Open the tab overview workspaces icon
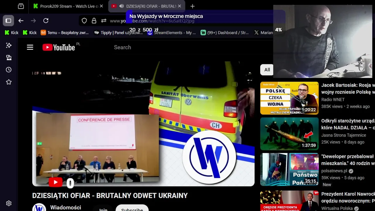Image resolution: width=375 pixels, height=211 pixels. 21,6
